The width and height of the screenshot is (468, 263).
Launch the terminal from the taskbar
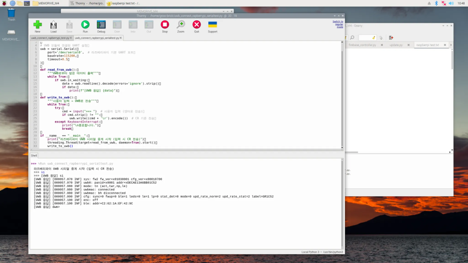[27, 3]
